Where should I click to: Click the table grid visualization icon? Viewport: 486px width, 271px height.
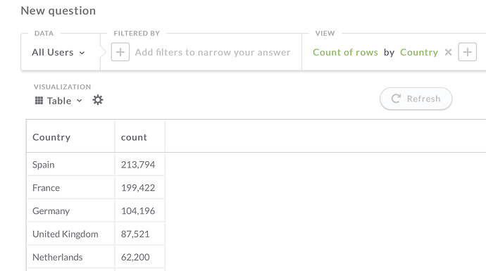[39, 101]
